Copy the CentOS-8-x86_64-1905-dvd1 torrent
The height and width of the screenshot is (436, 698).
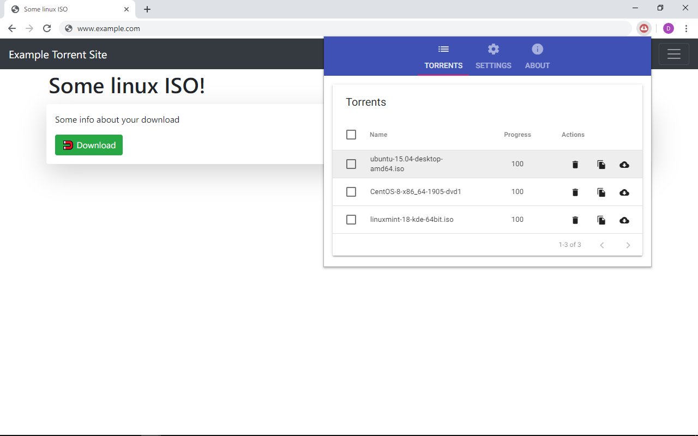601,192
